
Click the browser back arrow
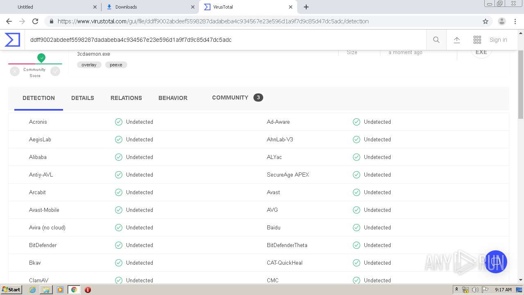(9, 21)
